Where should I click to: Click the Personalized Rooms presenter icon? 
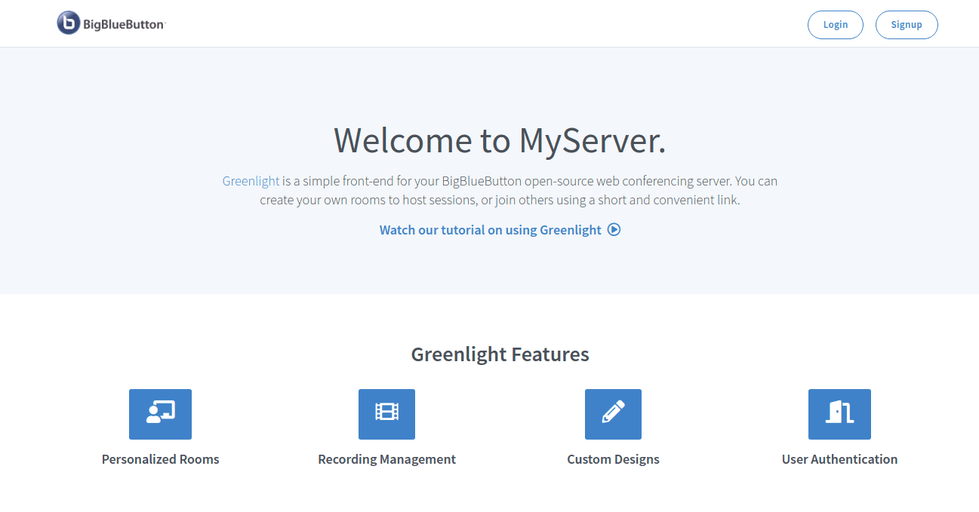[160, 414]
